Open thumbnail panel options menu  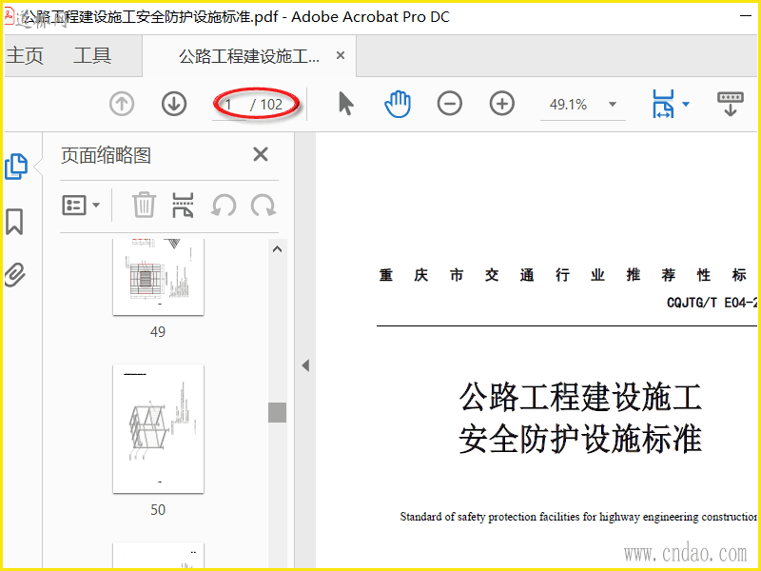[x=81, y=206]
